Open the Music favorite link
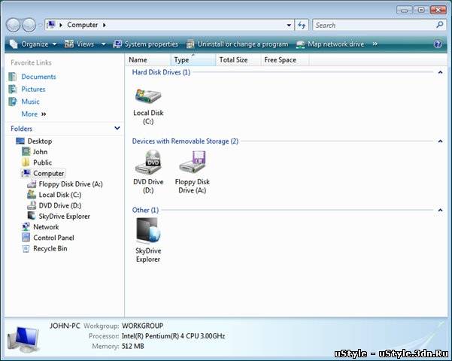452x361 pixels. pos(30,102)
